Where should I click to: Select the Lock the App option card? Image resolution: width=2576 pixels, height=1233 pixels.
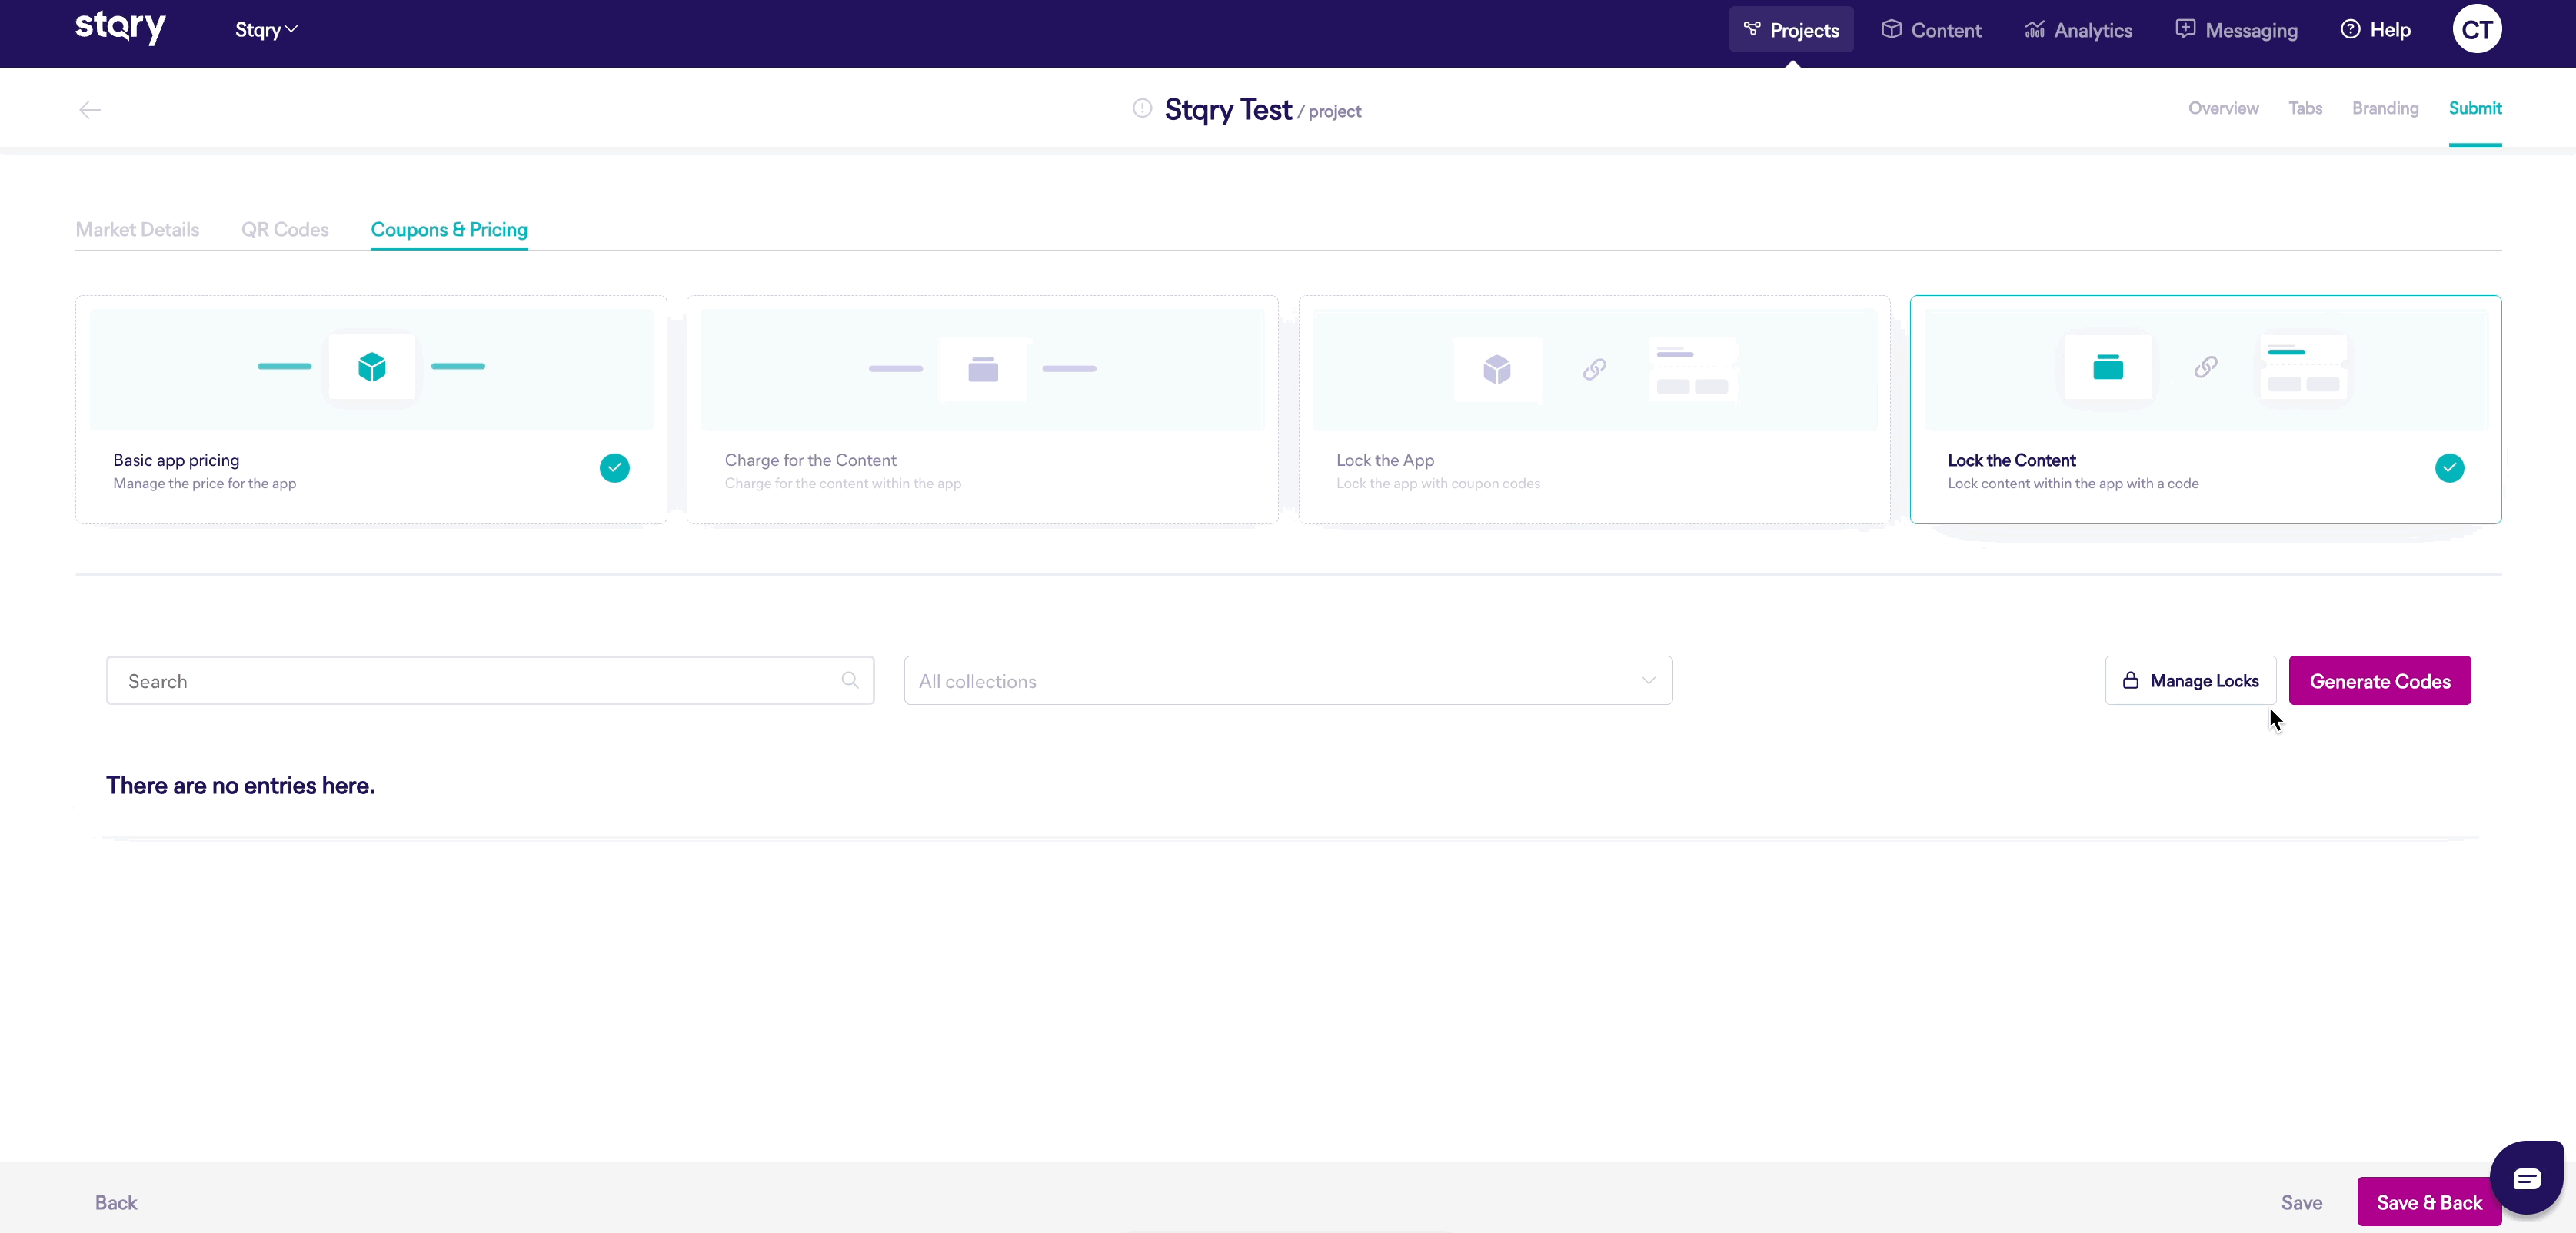click(1594, 410)
